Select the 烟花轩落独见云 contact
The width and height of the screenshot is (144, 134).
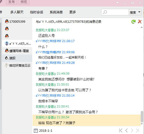[x=17, y=65]
